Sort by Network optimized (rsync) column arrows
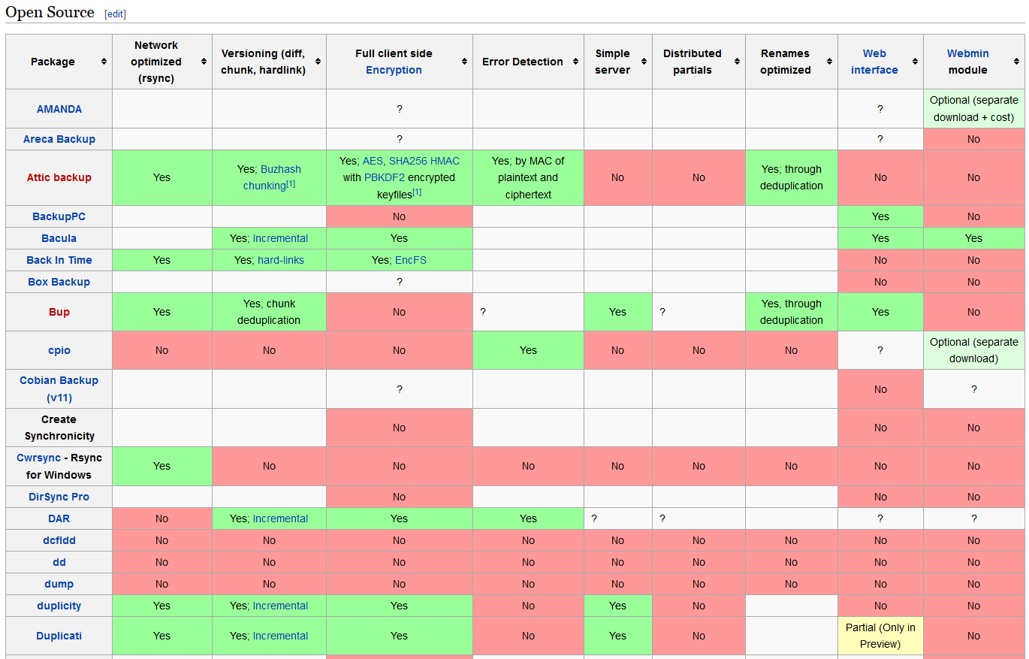Viewport: 1029px width, 659px height. [x=204, y=62]
